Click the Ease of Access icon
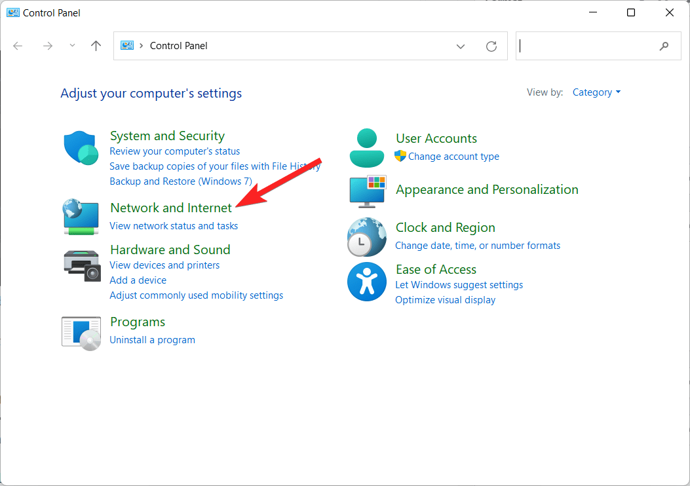 (x=366, y=282)
